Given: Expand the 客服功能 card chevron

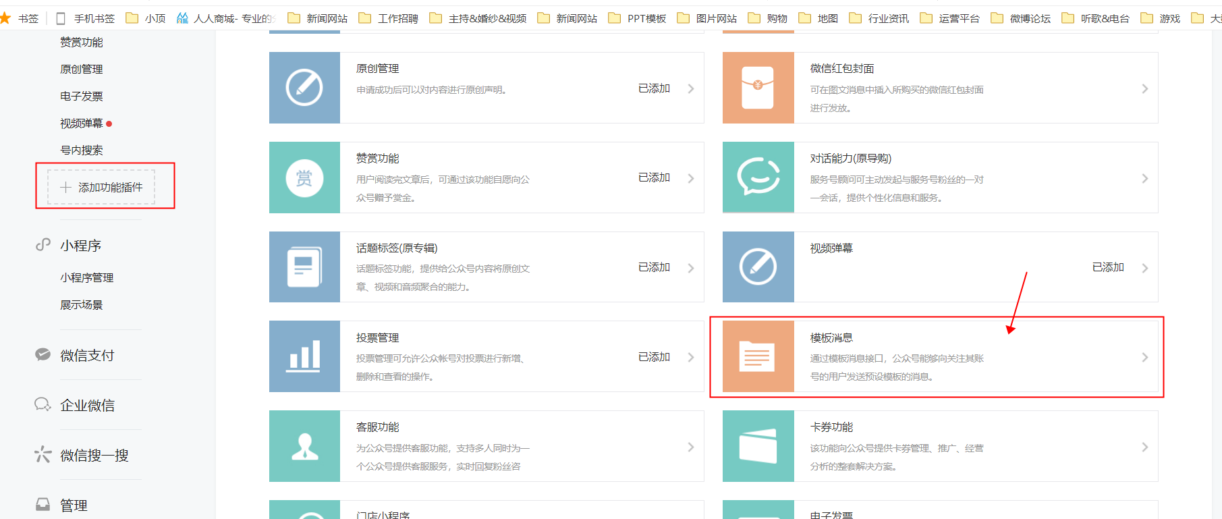Looking at the screenshot, I should pos(691,447).
